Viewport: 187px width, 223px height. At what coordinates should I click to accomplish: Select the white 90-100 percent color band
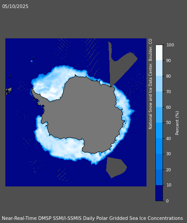[x=159, y=53]
